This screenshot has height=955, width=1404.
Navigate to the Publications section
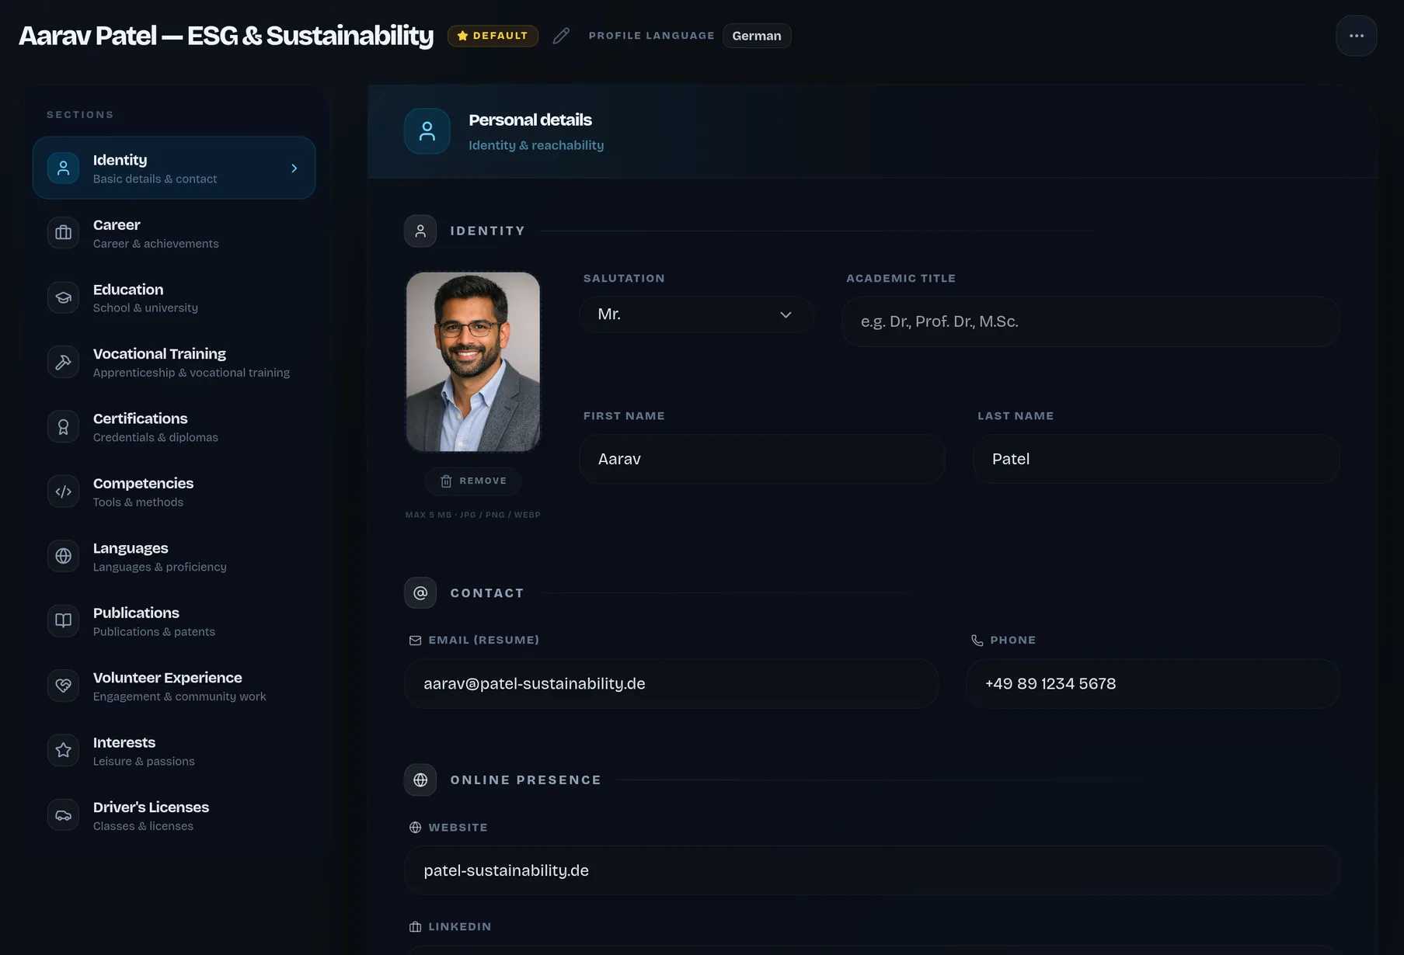click(174, 621)
